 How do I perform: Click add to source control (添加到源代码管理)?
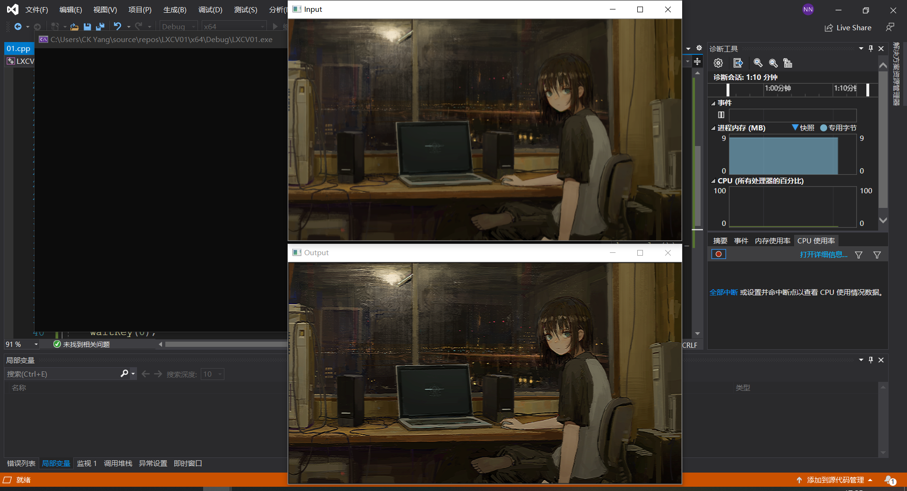(x=835, y=480)
